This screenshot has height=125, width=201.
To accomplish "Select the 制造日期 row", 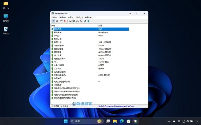I will (90, 39).
